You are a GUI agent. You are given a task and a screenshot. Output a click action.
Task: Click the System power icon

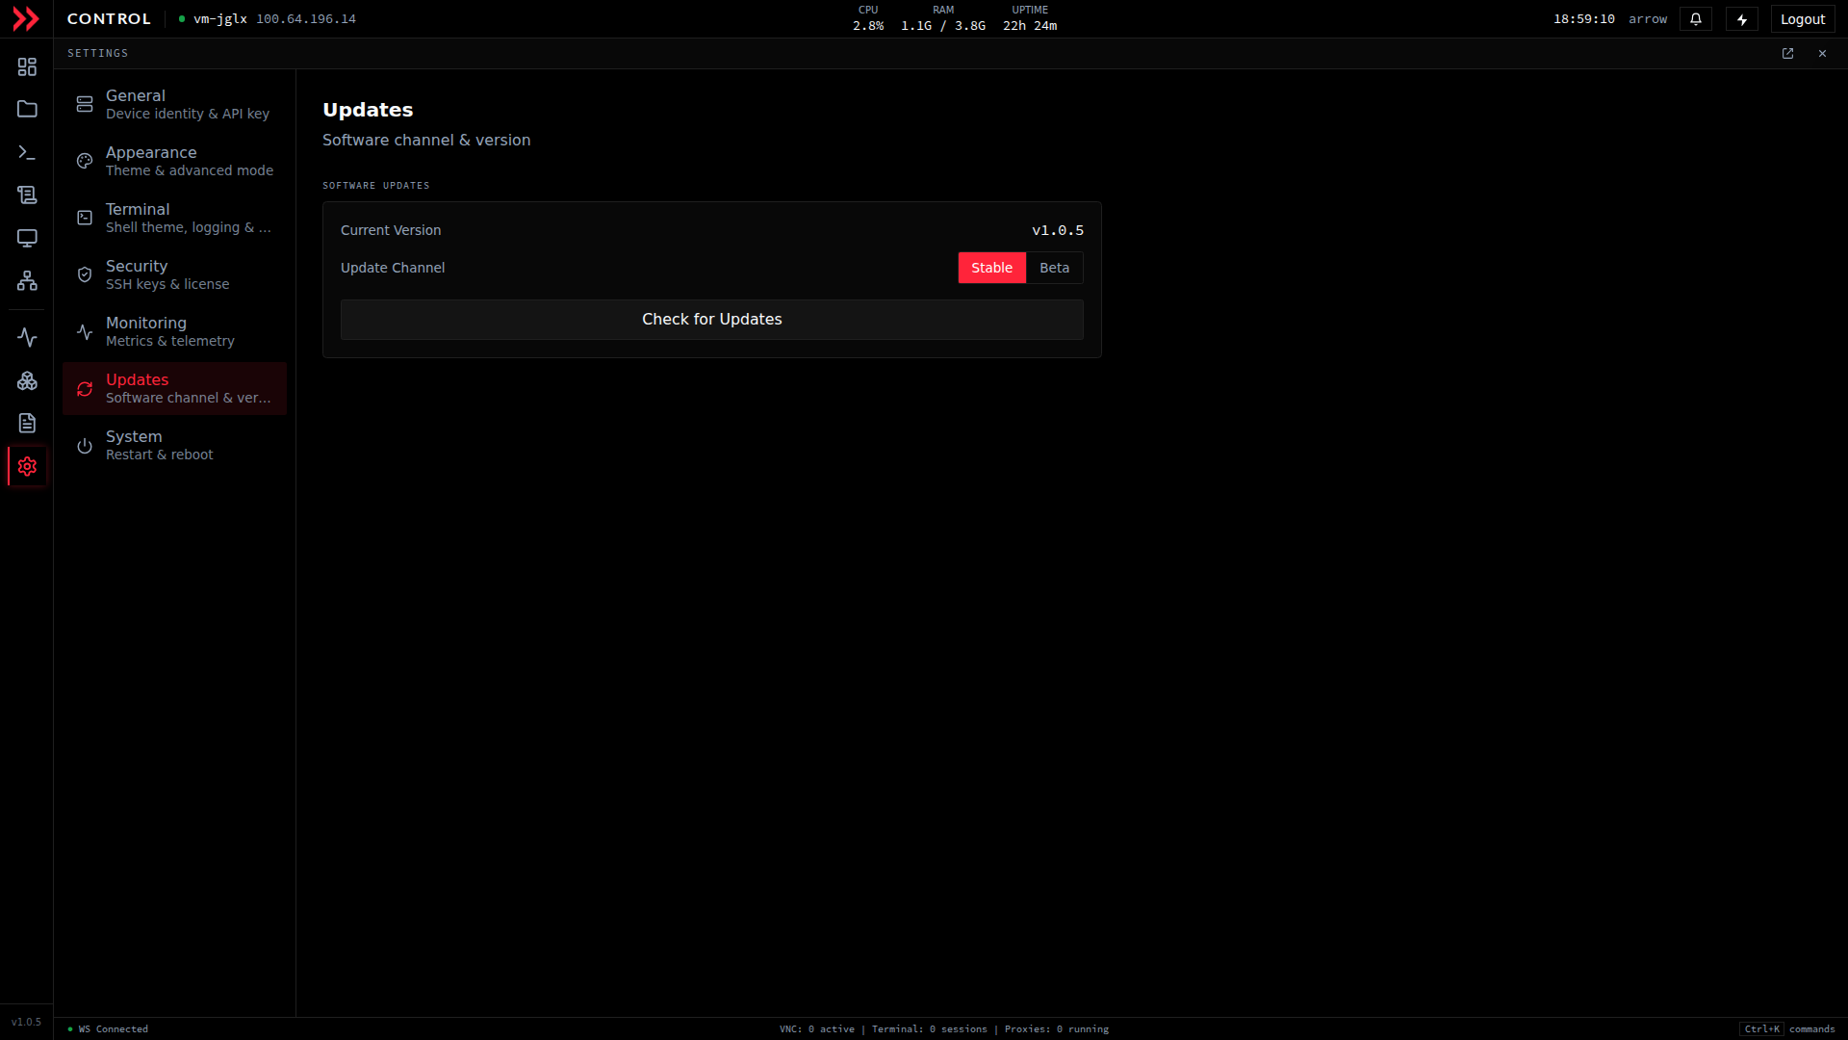click(85, 446)
